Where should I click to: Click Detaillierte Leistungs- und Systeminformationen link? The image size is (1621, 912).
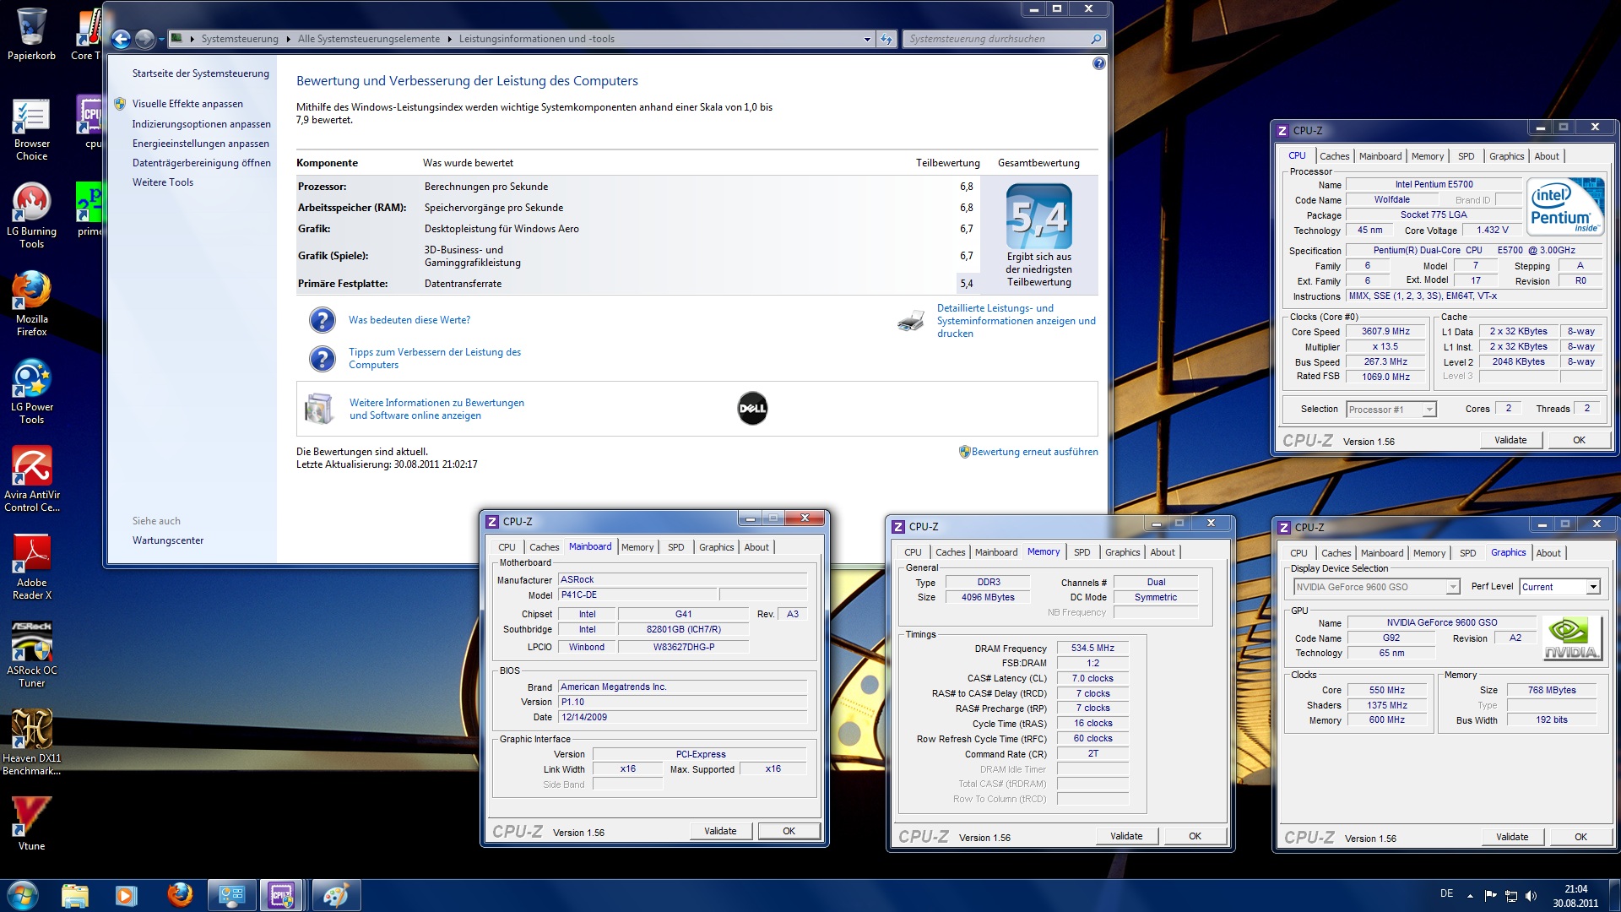tap(1017, 321)
